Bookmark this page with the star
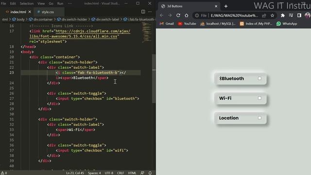This screenshot has width=311, height=175. 272,16
